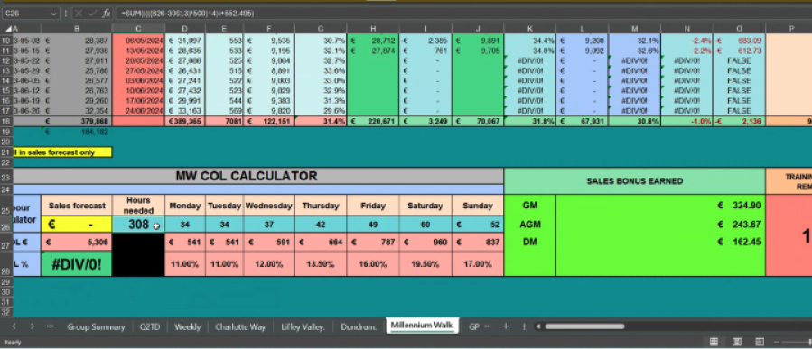Click the red value 683.09 in column O
Screen dimensions: 812x349
click(739, 41)
